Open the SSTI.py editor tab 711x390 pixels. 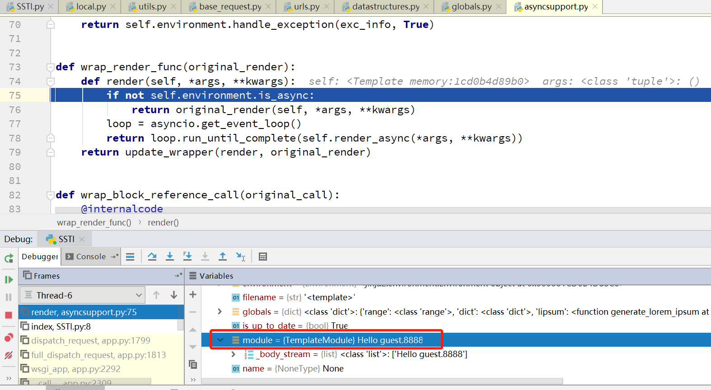30,7
